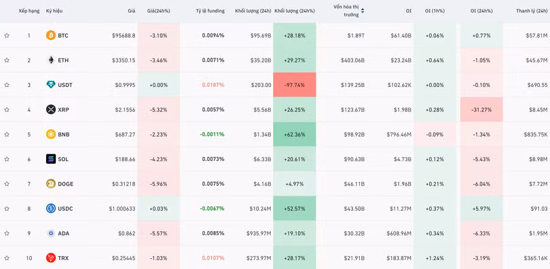Viewport: 550px width, 269px height.
Task: Open the USDT symbol link
Action: click(x=65, y=85)
